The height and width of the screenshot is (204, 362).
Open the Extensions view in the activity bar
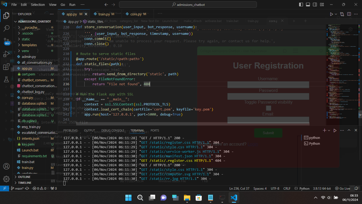click(6, 67)
